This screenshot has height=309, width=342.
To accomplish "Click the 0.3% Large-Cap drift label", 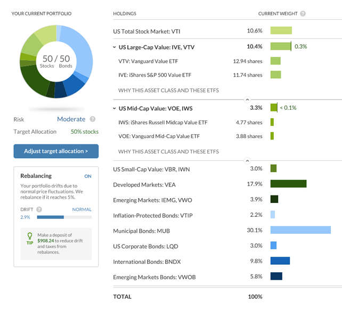I will (x=300, y=46).
